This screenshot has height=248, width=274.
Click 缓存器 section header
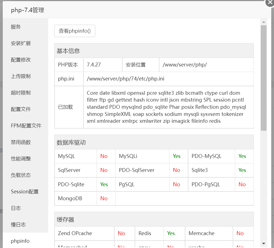pyautogui.click(x=154, y=219)
